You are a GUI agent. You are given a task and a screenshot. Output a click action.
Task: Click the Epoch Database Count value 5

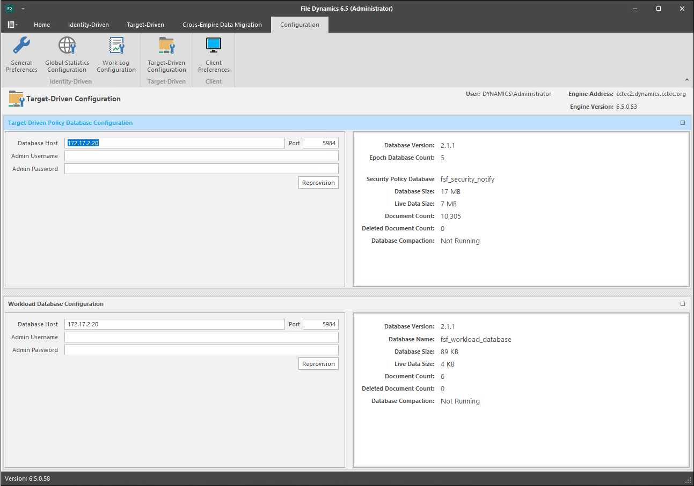(x=442, y=158)
